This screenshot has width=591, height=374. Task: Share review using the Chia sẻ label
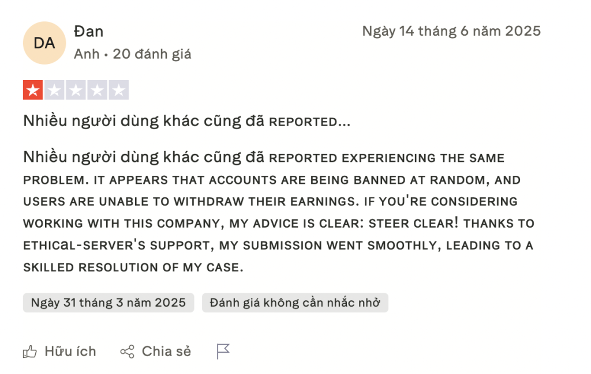point(166,352)
